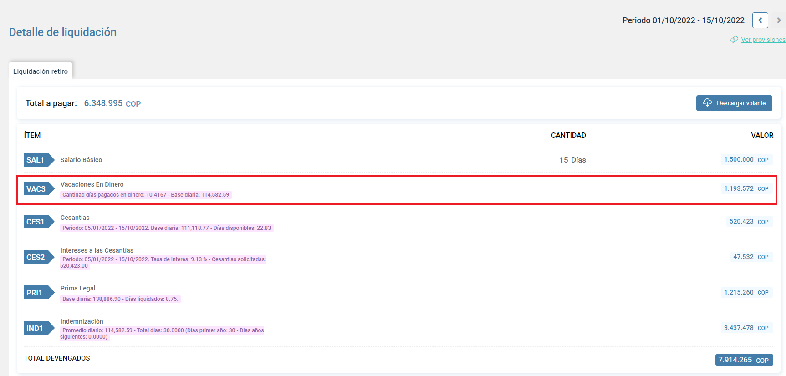Click the 7.914.265 COP total devengados badge

[744, 360]
